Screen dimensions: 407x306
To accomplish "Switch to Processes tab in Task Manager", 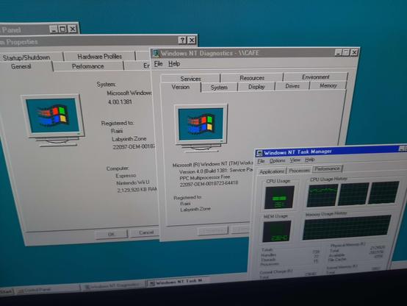I will click(x=299, y=171).
